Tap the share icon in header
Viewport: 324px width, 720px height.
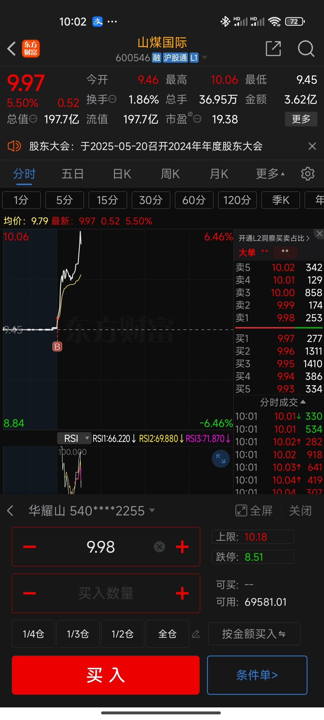[273, 49]
